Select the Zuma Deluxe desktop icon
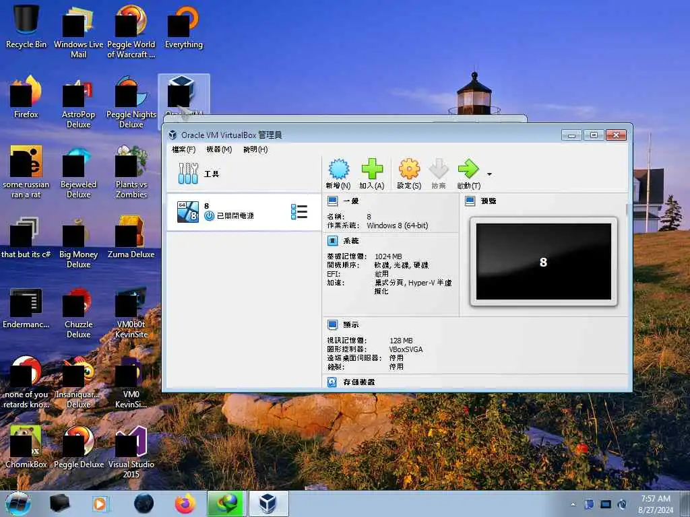690x517 pixels. [x=131, y=238]
